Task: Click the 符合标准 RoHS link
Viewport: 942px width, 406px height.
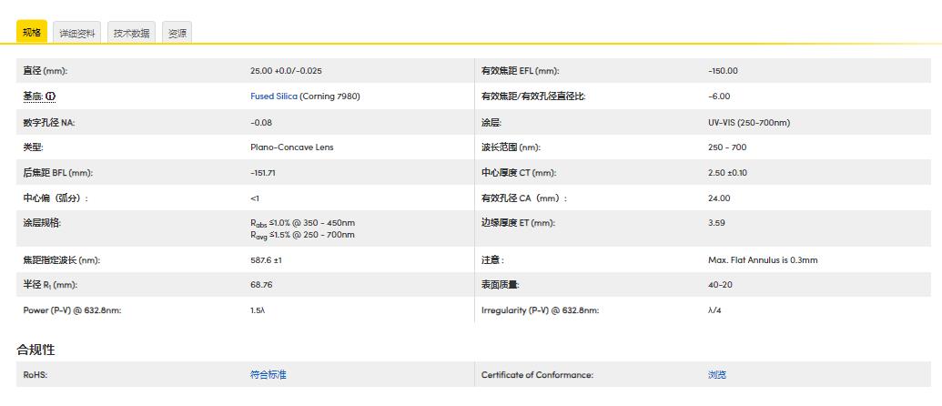Action: click(x=268, y=375)
